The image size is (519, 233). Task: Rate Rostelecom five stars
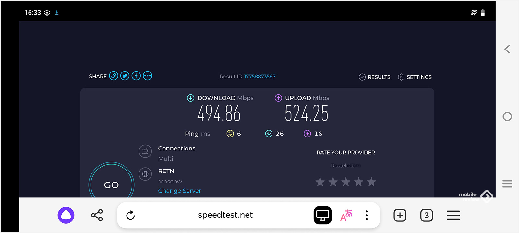[x=371, y=182]
